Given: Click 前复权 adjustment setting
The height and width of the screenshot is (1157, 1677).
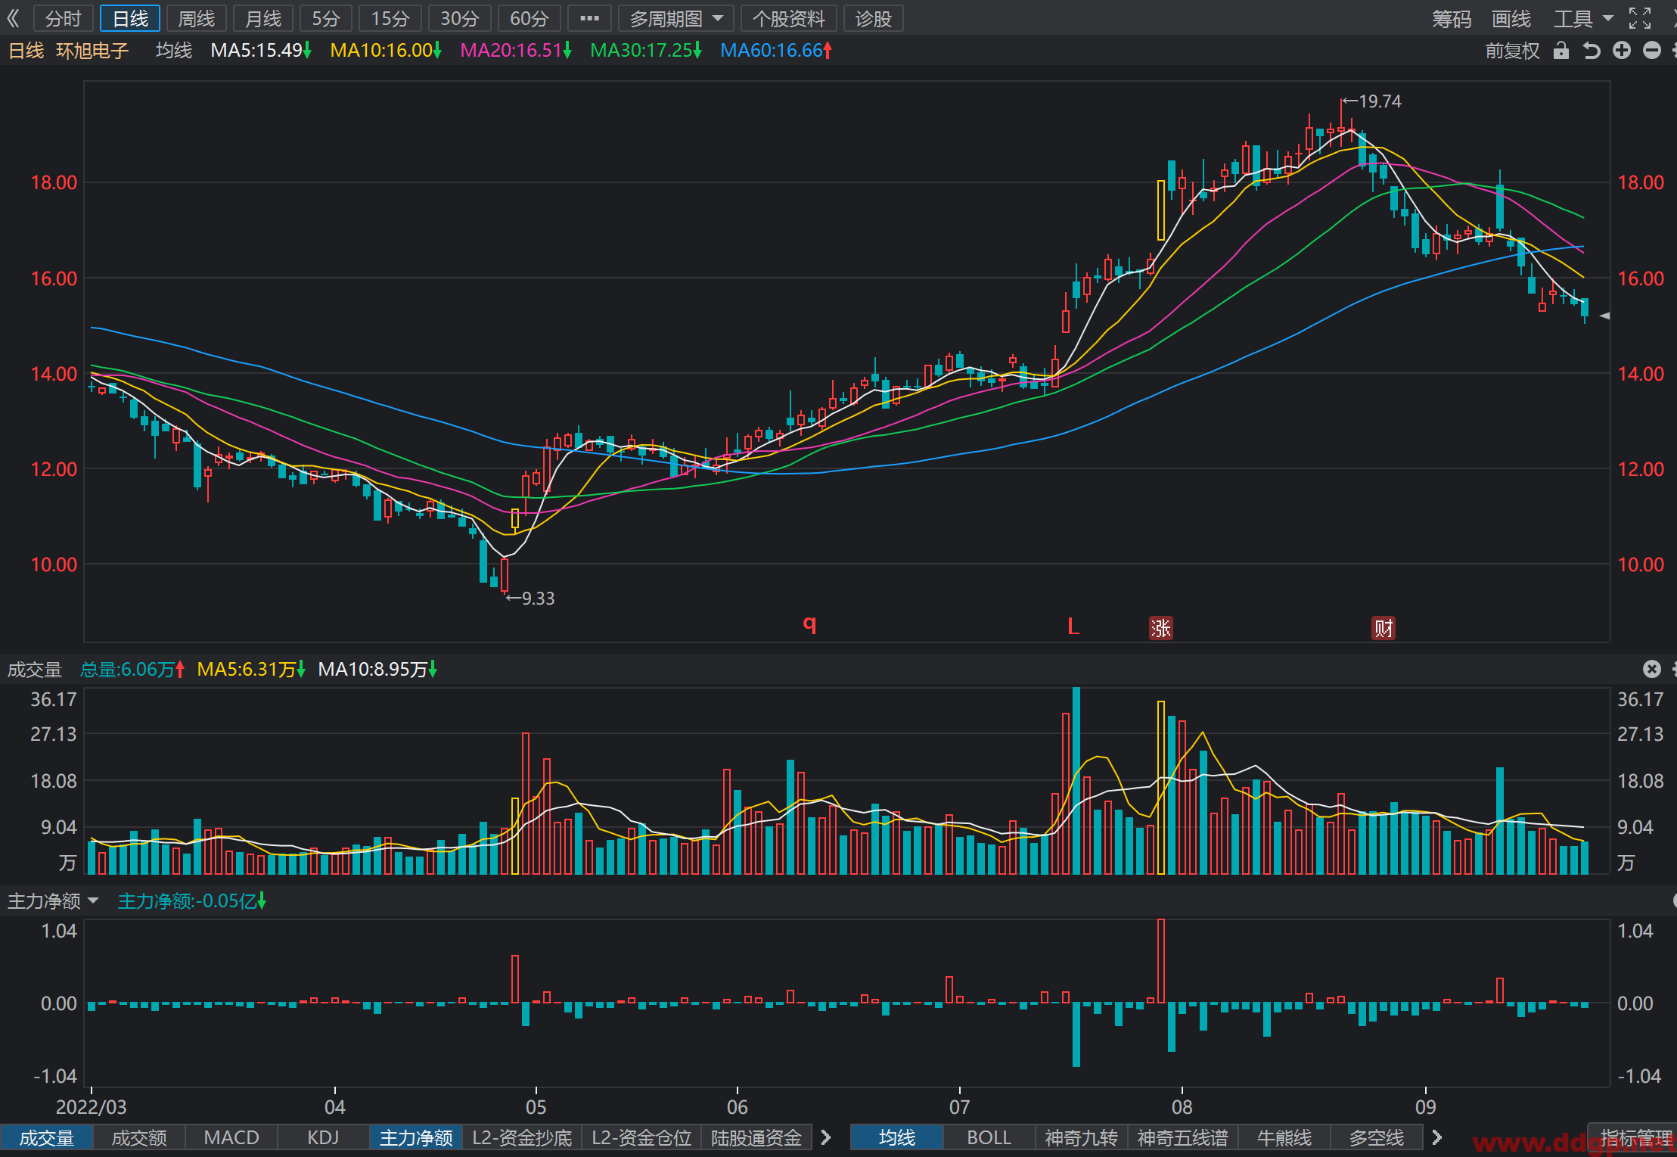Looking at the screenshot, I should coord(1513,51).
